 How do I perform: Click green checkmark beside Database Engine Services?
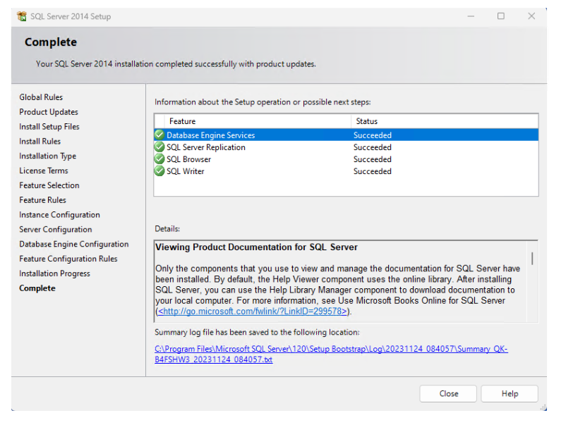(x=159, y=135)
